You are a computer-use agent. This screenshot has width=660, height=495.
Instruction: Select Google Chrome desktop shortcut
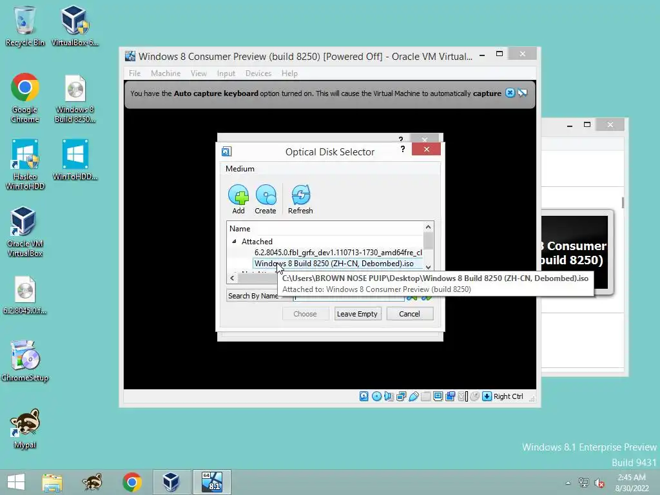(25, 98)
